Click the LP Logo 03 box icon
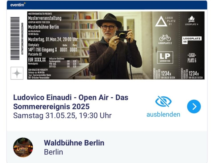This screenshot has height=163, width=214. (x=165, y=57)
